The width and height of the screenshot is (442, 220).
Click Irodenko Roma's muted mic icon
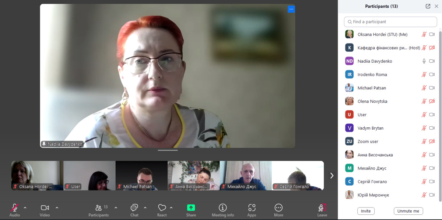pos(424,75)
